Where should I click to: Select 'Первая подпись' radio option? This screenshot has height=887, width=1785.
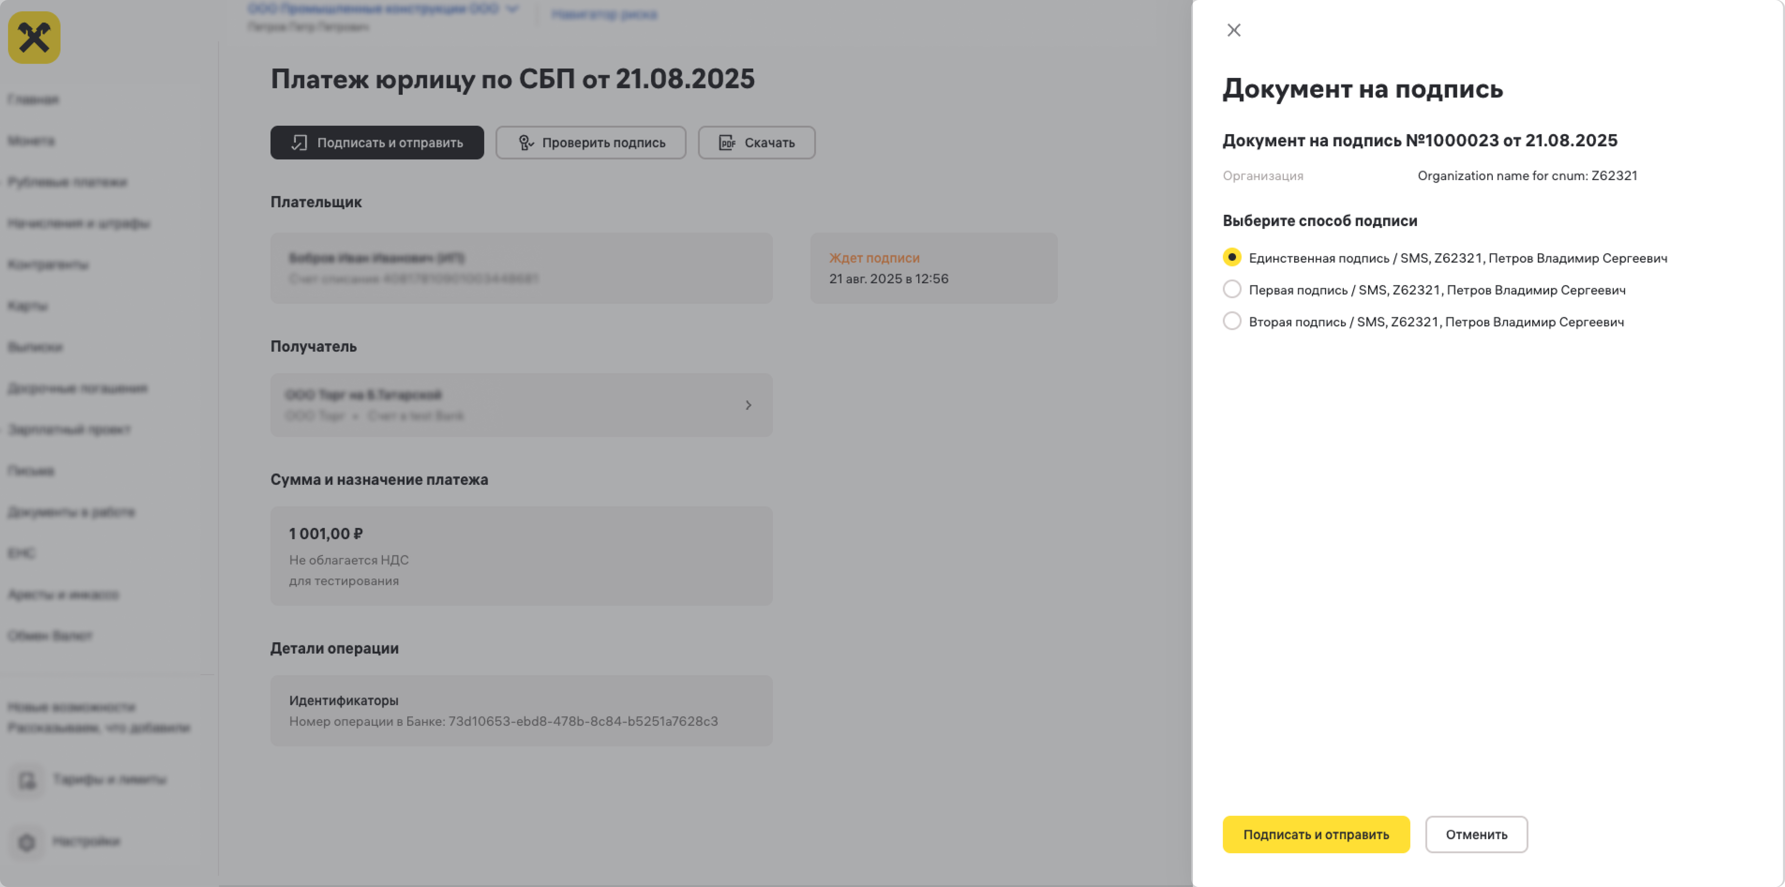(x=1231, y=289)
